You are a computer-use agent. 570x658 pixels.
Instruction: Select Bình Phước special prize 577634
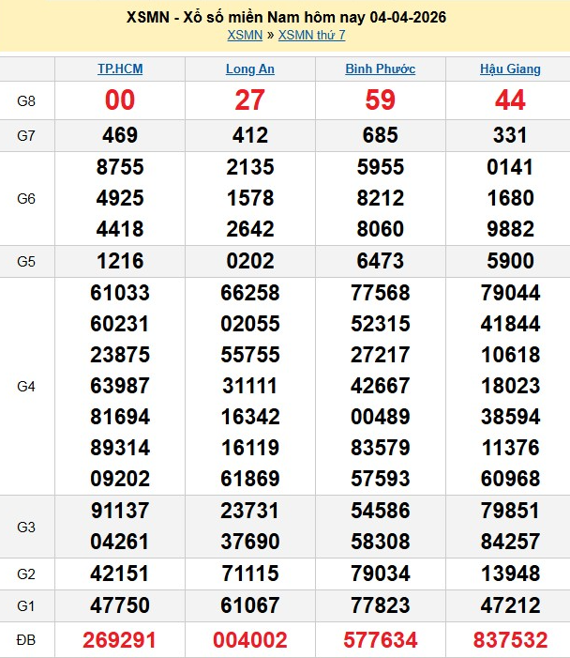point(380,640)
